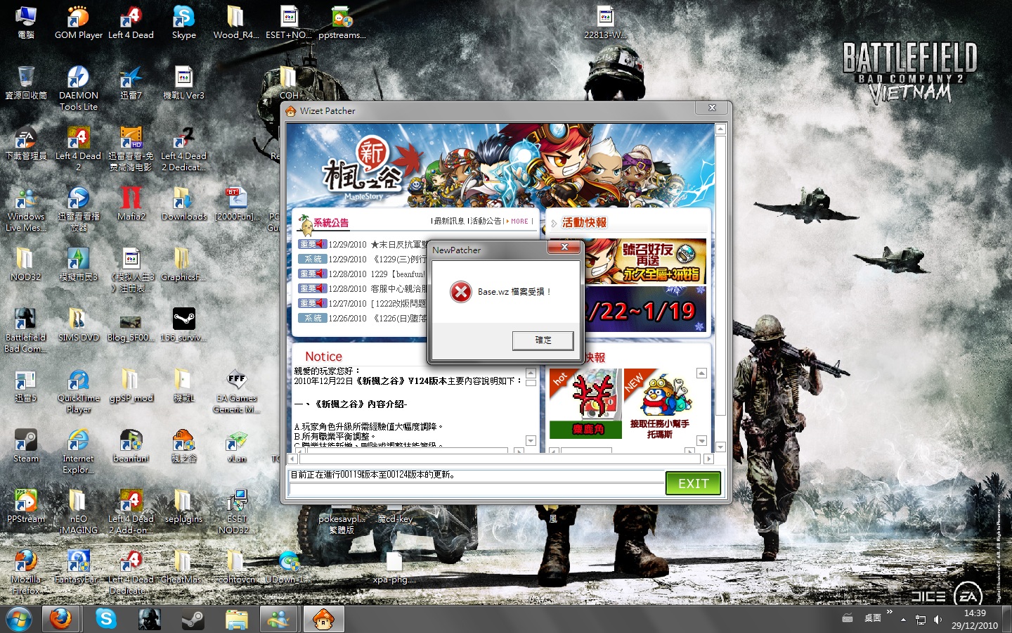Switch to MapleStory patcher taskbar button
This screenshot has height=633, width=1012.
323,619
